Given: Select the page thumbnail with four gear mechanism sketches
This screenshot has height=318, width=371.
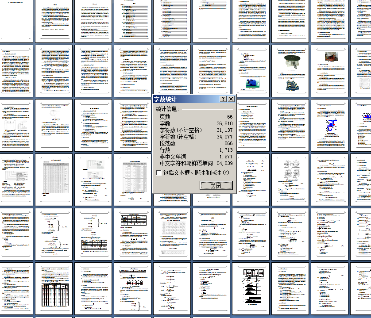Looking at the screenshot, I should (x=290, y=180).
